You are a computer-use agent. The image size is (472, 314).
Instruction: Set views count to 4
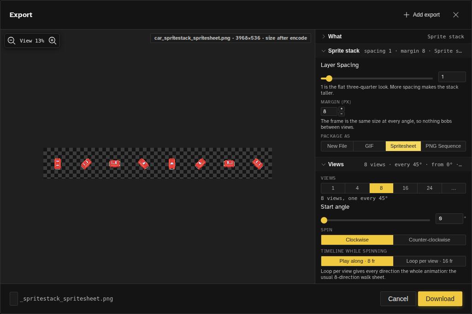357,188
